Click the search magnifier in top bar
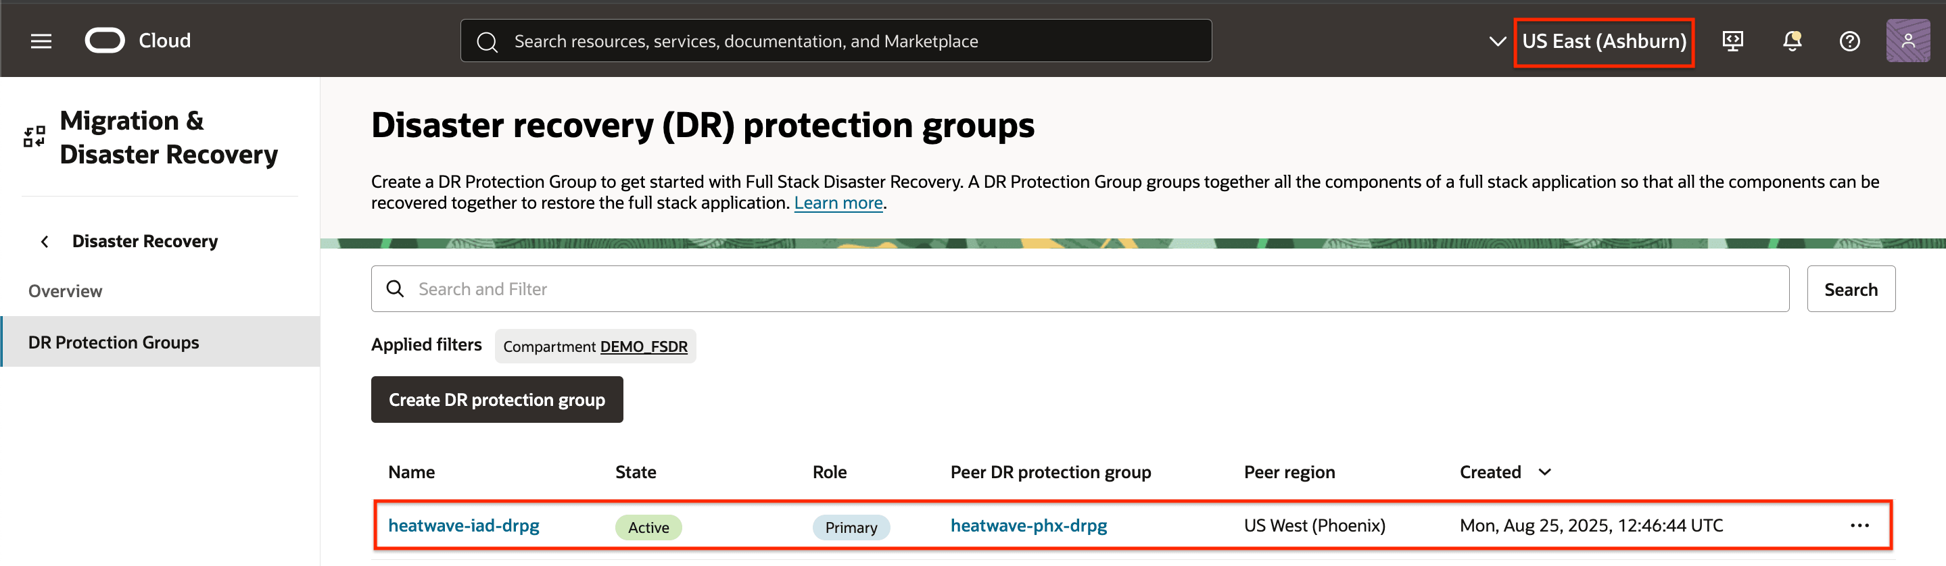 coord(488,41)
